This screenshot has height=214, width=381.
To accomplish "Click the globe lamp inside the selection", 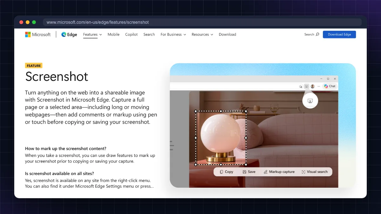I will pyautogui.click(x=221, y=138).
